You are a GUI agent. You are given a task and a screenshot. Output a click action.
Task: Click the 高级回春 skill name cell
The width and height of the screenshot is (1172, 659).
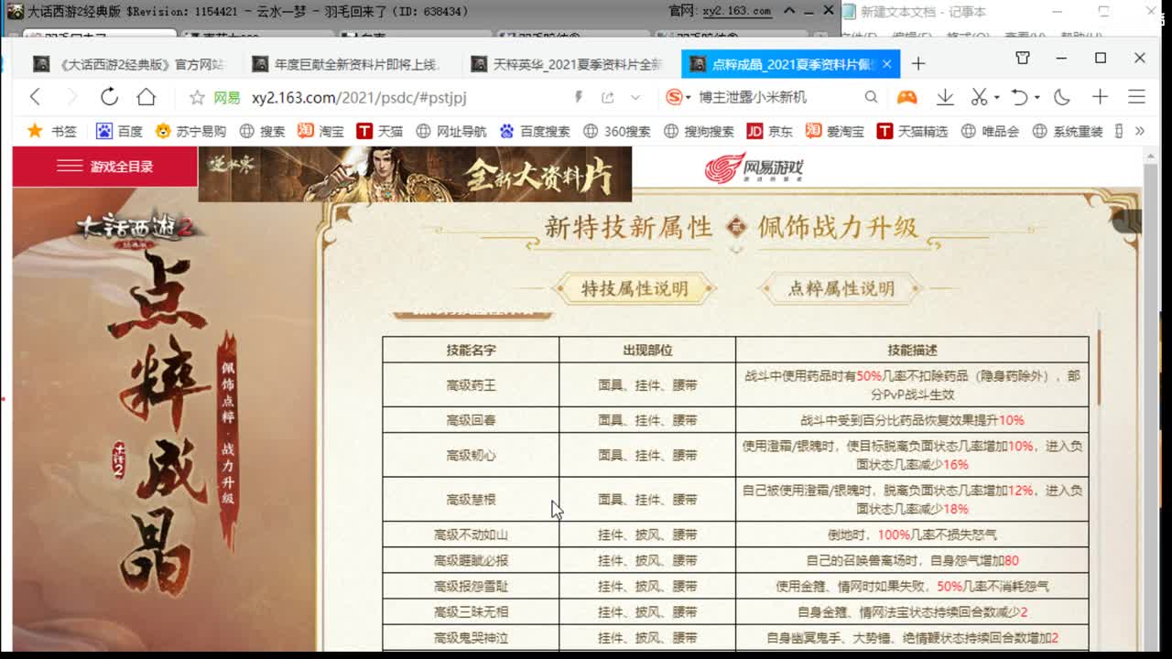tap(471, 420)
